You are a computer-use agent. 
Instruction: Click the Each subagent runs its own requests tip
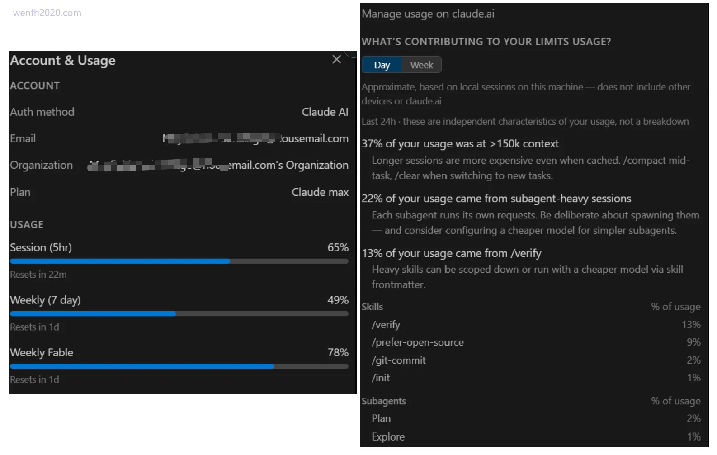(535, 223)
